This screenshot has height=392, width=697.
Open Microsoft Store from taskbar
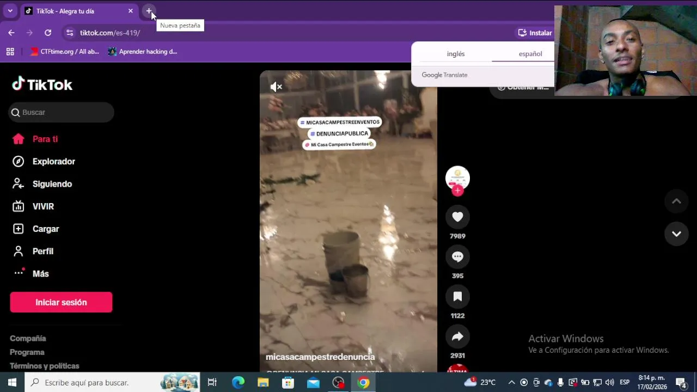click(288, 382)
